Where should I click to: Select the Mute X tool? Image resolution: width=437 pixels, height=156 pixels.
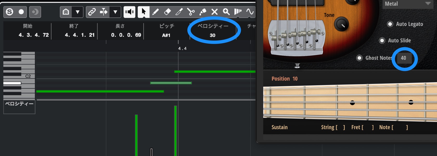pyautogui.click(x=214, y=12)
